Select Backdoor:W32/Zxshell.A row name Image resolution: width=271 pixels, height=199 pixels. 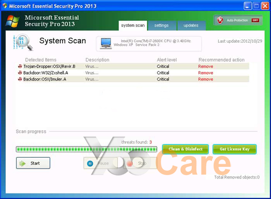46,73
